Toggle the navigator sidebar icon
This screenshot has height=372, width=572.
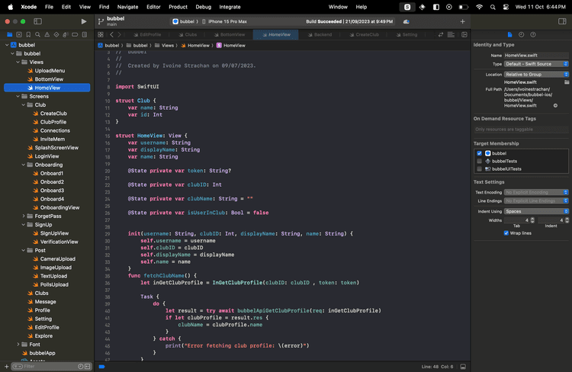click(37, 21)
